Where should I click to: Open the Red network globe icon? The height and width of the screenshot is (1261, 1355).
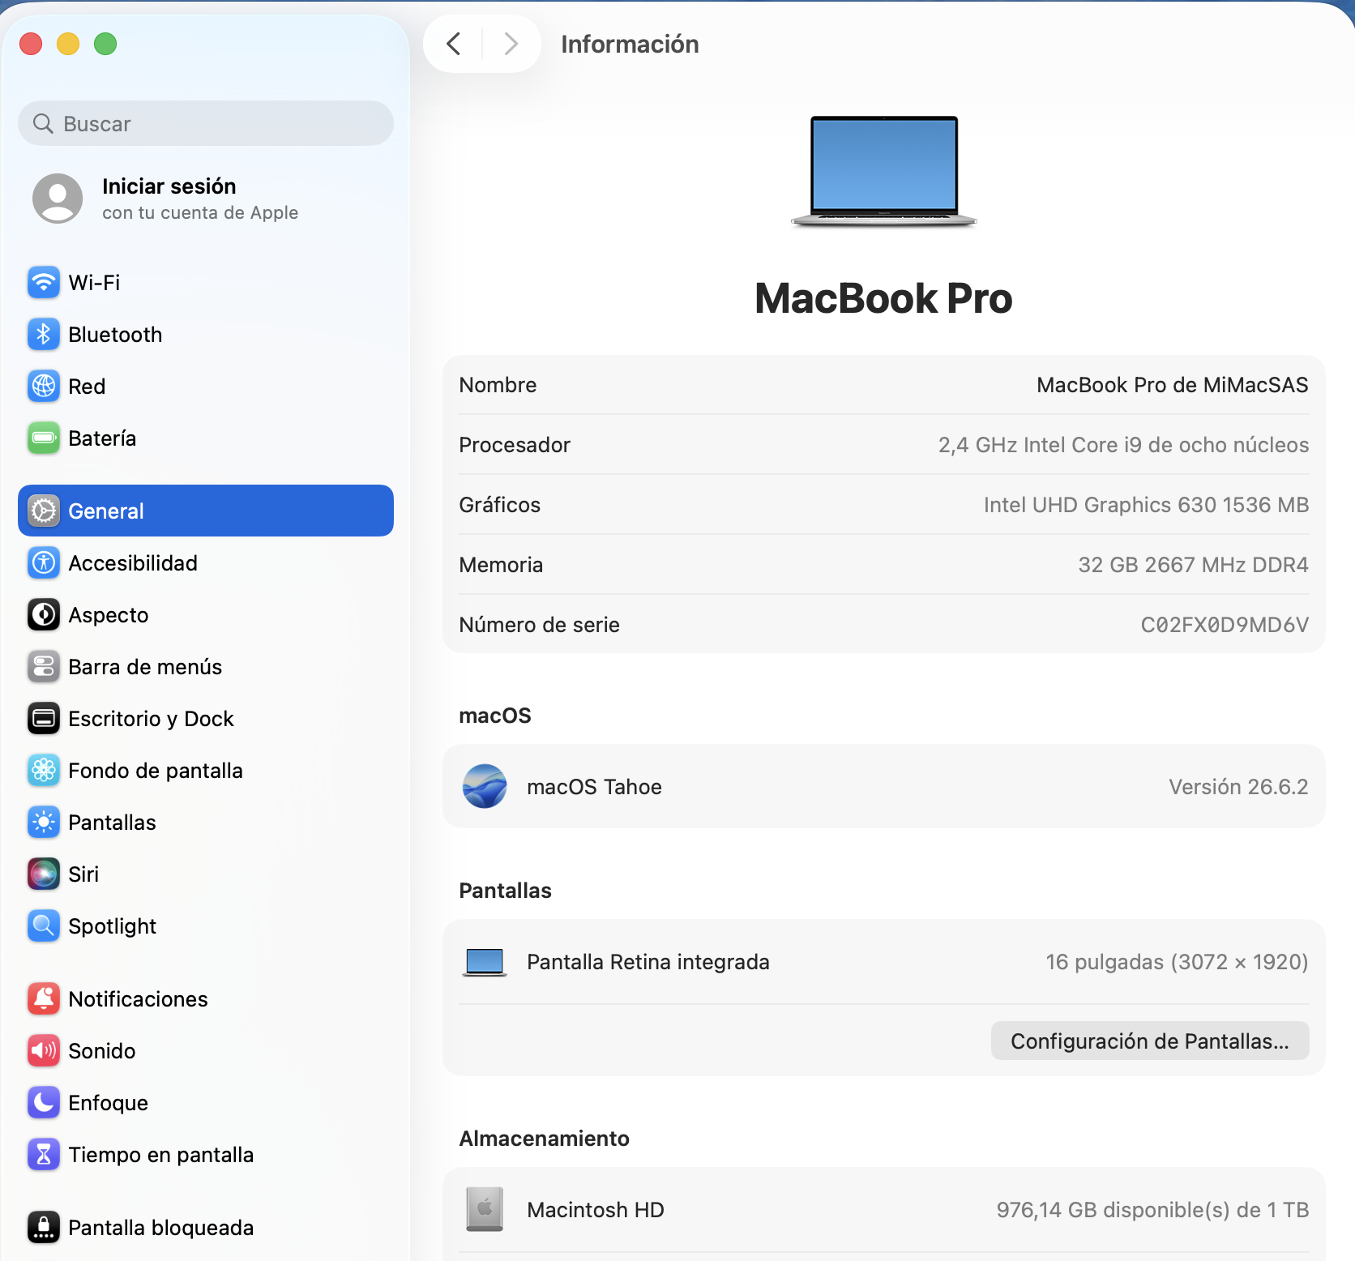click(44, 387)
